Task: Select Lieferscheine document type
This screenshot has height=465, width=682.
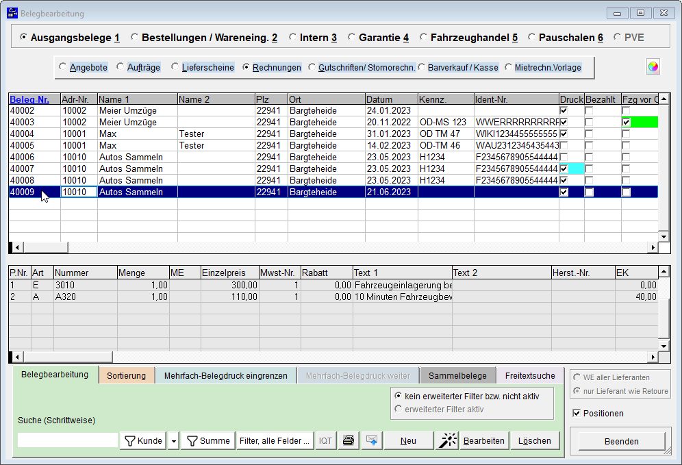Action: point(175,67)
